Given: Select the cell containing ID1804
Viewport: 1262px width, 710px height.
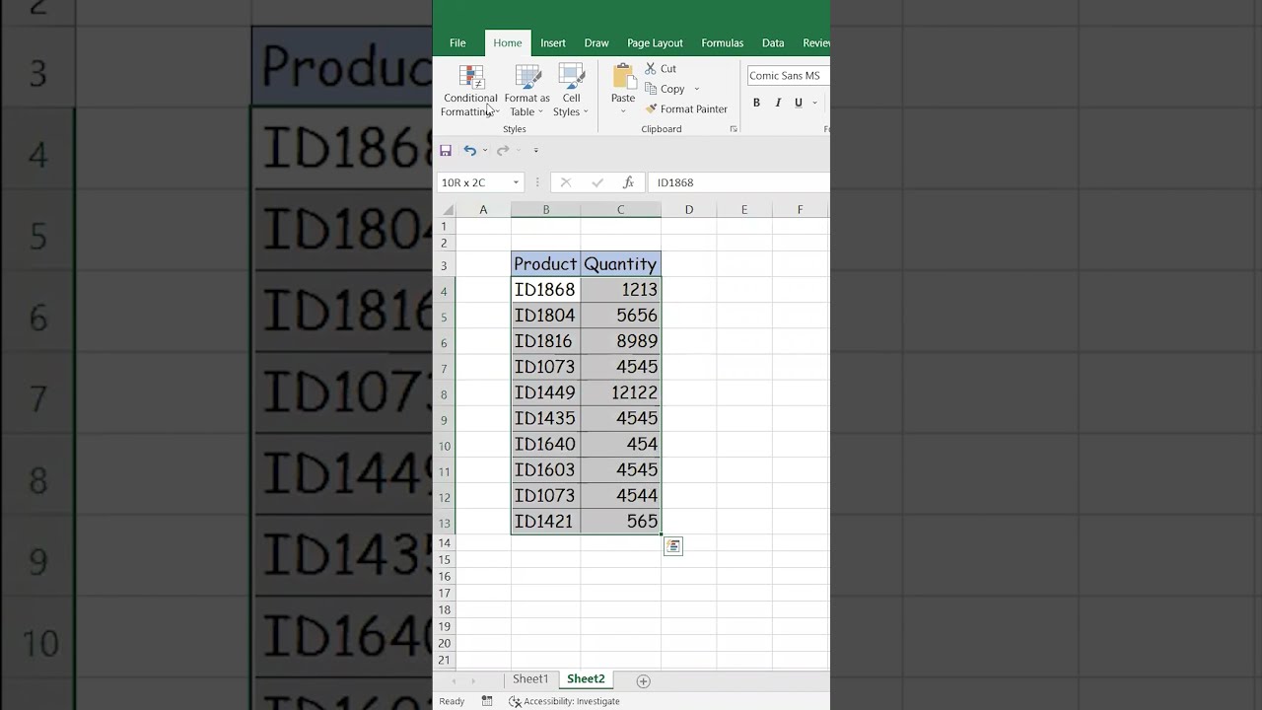Looking at the screenshot, I should click(546, 316).
